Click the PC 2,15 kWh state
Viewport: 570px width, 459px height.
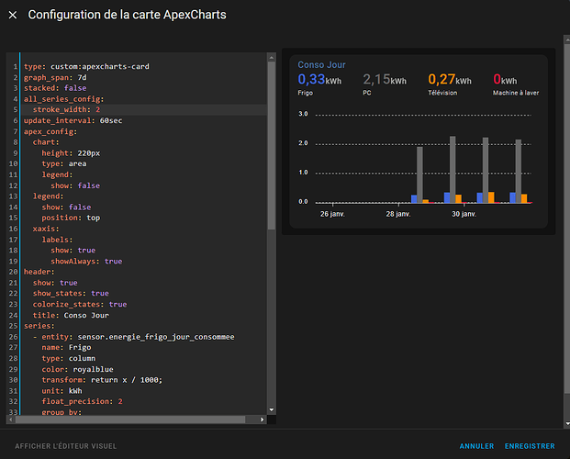385,84
